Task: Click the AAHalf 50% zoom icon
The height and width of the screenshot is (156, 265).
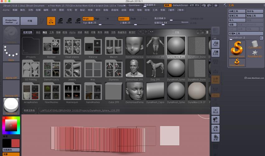Action: [x=215, y=53]
